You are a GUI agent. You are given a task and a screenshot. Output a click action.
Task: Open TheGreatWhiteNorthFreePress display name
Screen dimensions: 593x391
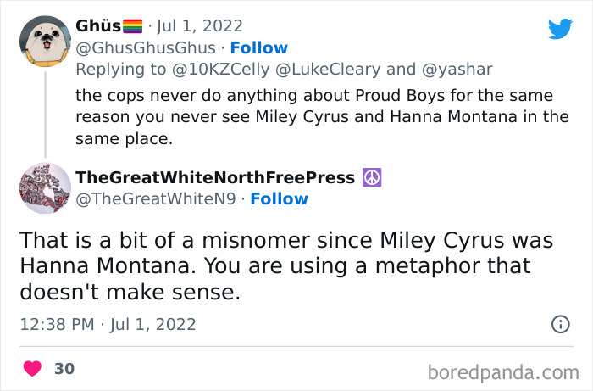215,177
